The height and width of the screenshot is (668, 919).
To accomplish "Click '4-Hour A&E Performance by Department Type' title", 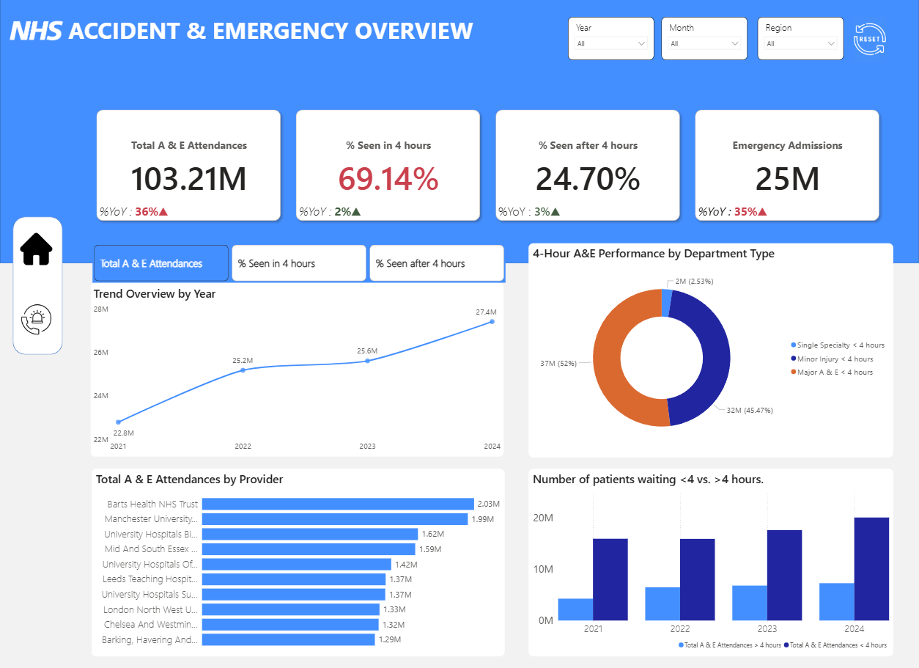I will [x=654, y=254].
